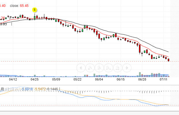Click the 06/28 date label

[x=142, y=79]
